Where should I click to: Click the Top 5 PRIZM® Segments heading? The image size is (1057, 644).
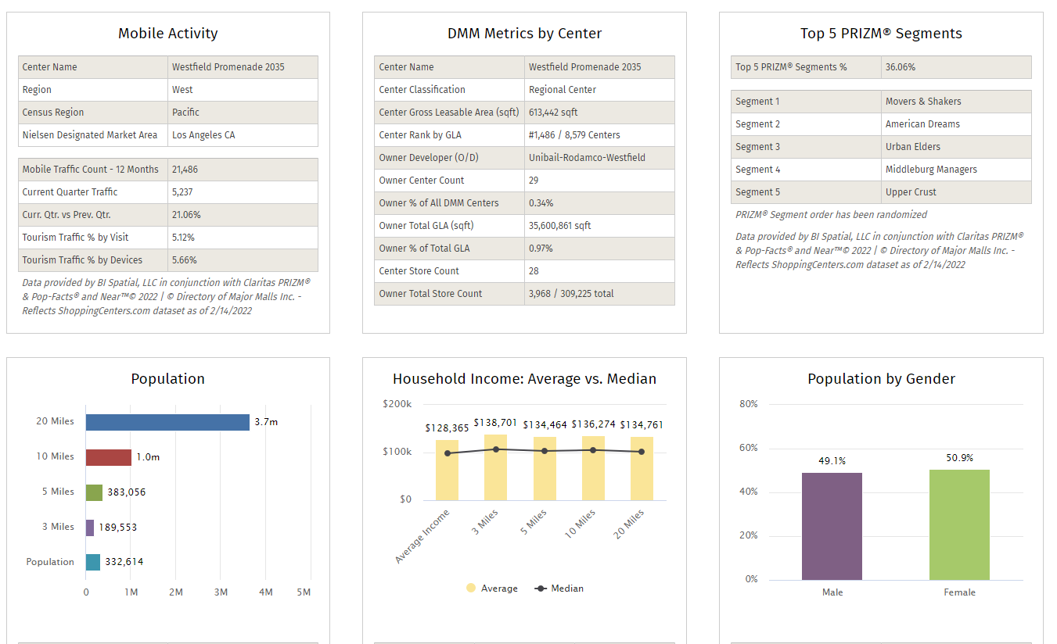pyautogui.click(x=881, y=34)
